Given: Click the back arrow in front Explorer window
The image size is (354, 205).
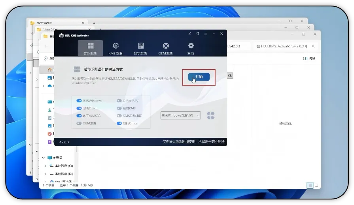Looking at the screenshot, I should [x=46, y=46].
